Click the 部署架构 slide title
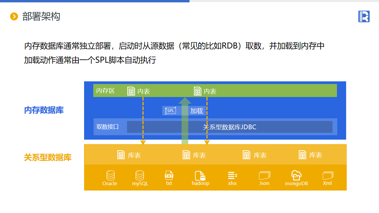Viewport: 379px width, 213px height. (x=41, y=17)
